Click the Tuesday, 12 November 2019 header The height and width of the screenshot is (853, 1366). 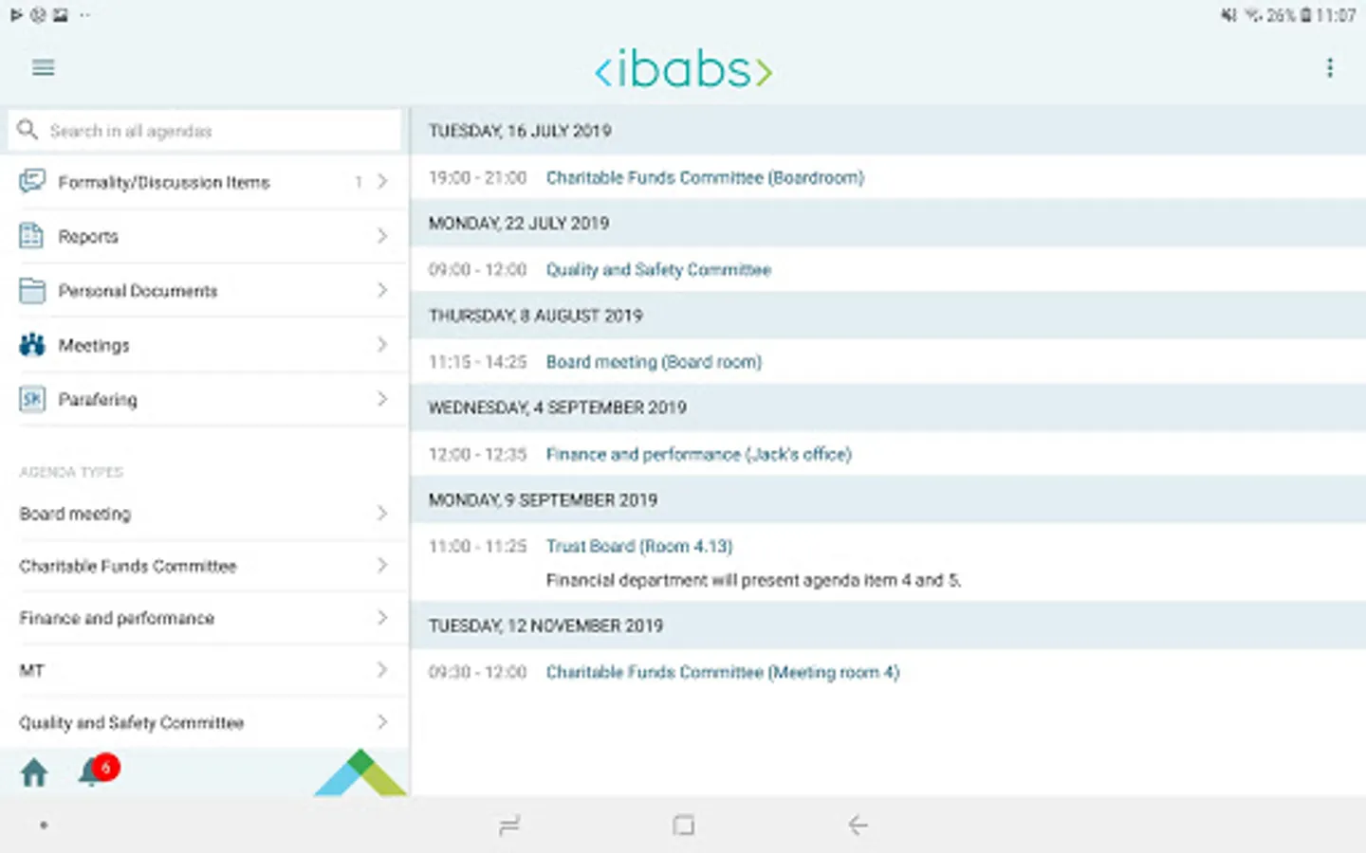point(888,626)
